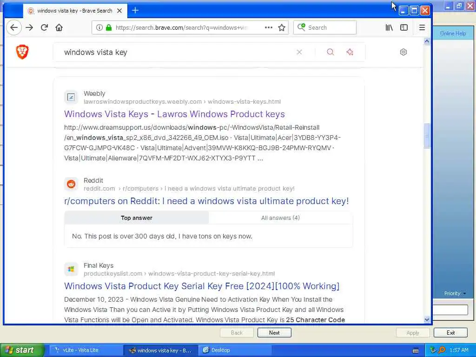Toggle the sidebar view icon
Viewport: 476px width, 357px height.
click(x=404, y=27)
